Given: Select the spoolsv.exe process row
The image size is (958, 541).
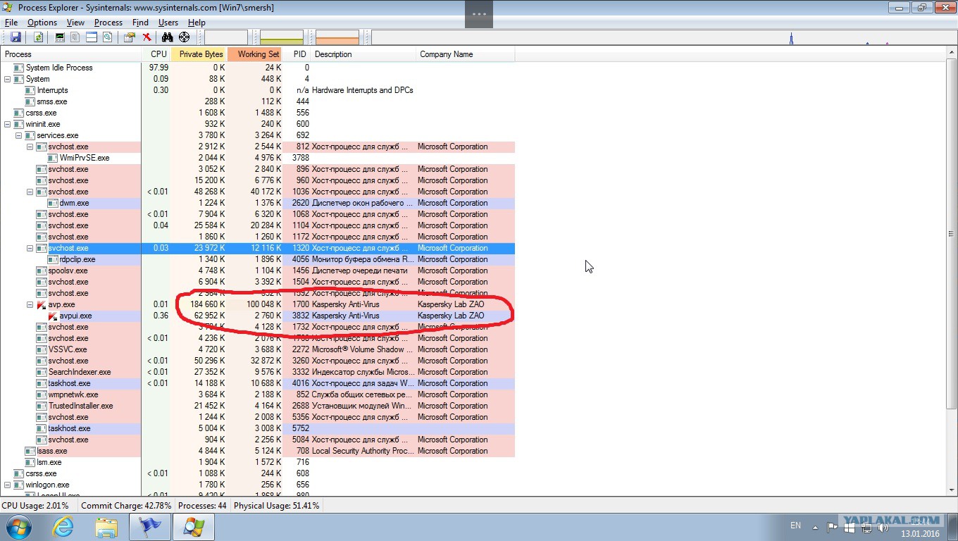Looking at the screenshot, I should tap(258, 270).
